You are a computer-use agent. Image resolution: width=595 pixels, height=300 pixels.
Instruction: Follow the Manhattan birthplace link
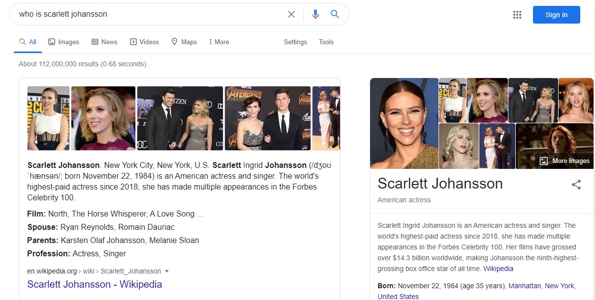pos(525,286)
